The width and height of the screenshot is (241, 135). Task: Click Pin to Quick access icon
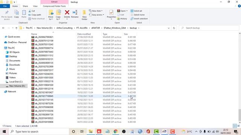[x=7, y=12]
